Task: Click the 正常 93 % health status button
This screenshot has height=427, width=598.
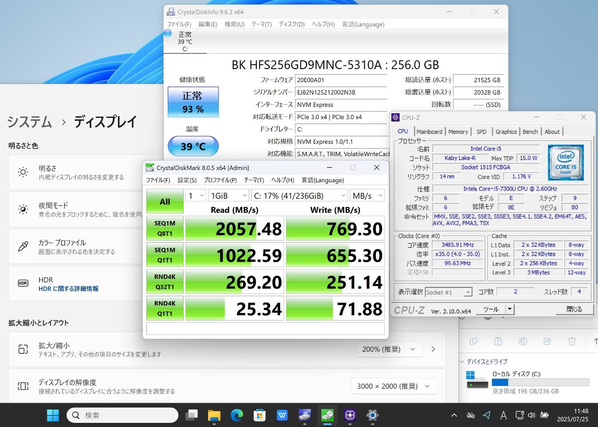Action: (x=193, y=102)
